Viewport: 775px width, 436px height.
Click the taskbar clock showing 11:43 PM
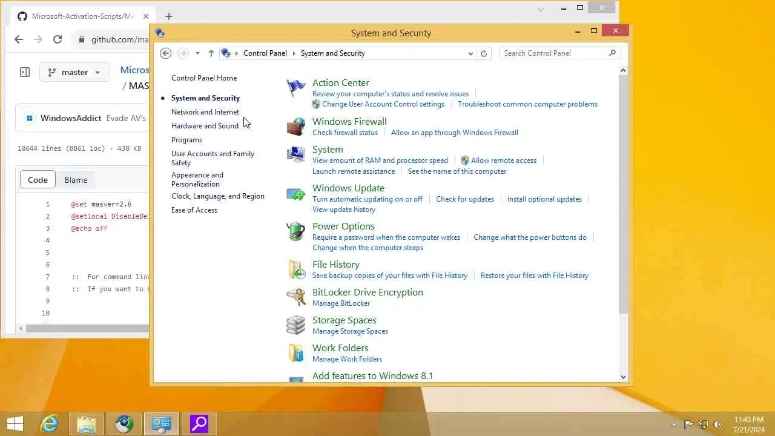tap(749, 424)
